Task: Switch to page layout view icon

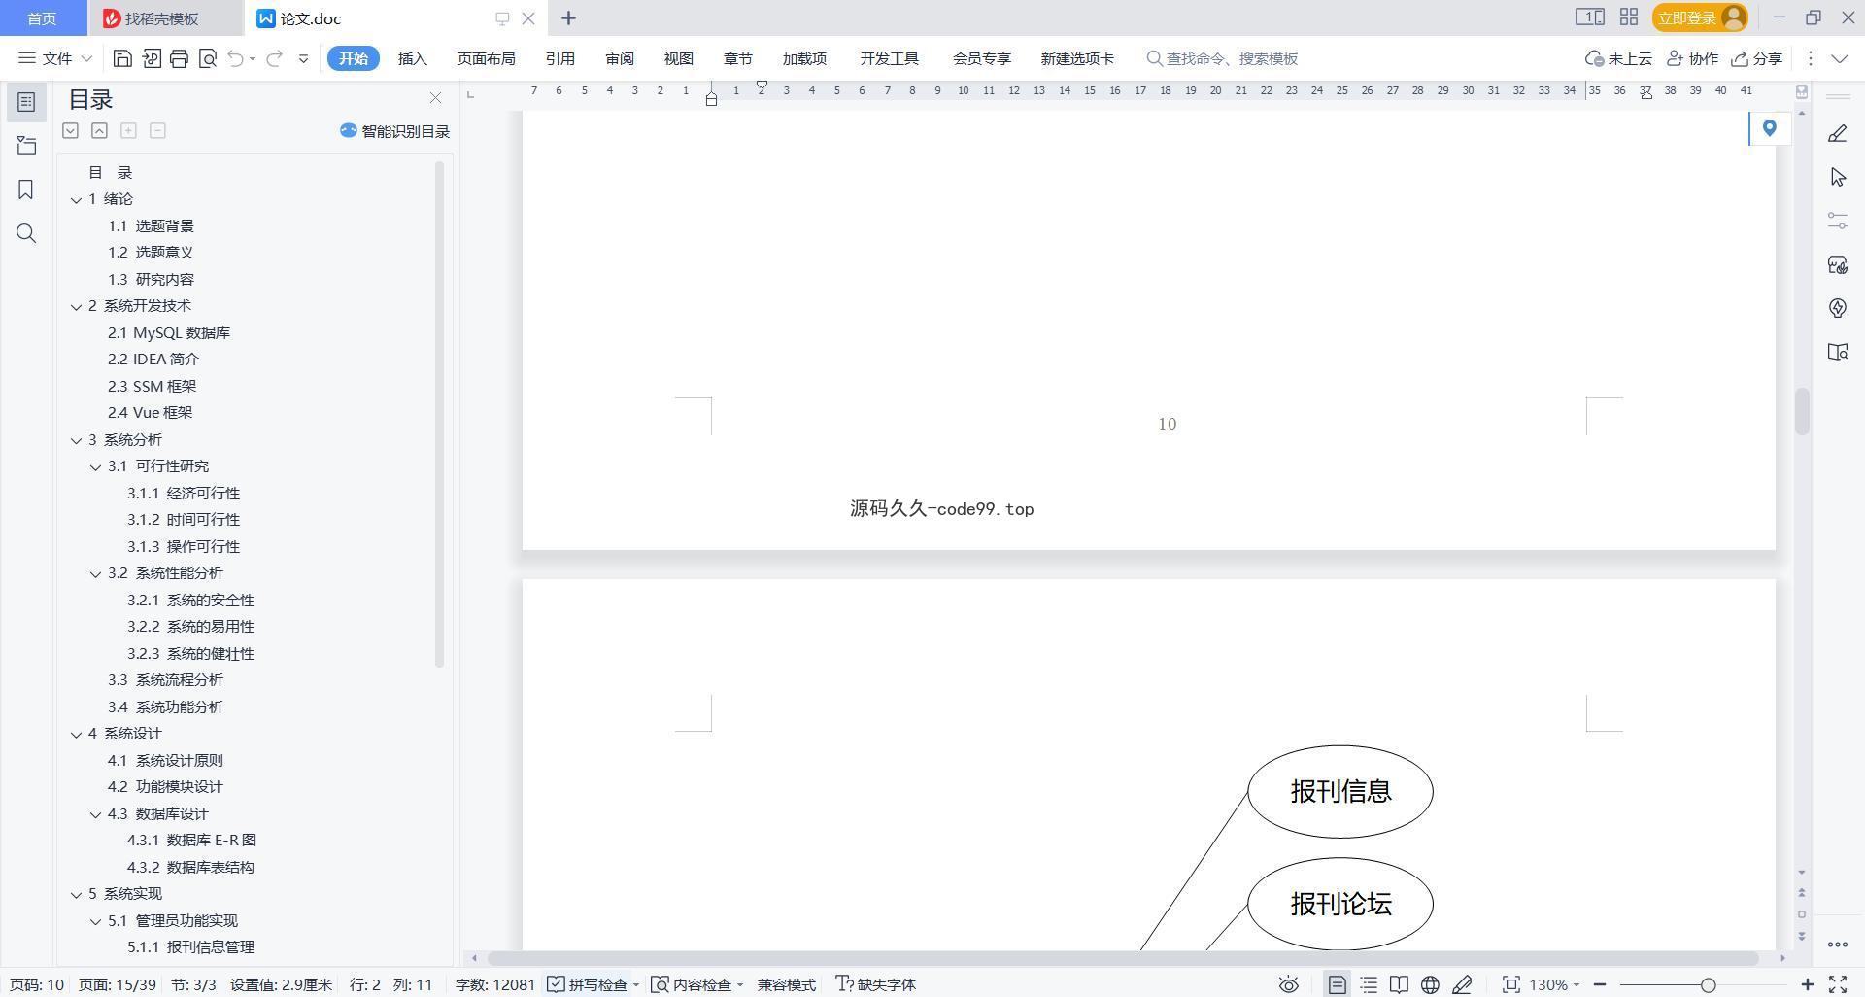Action: coord(1337,984)
